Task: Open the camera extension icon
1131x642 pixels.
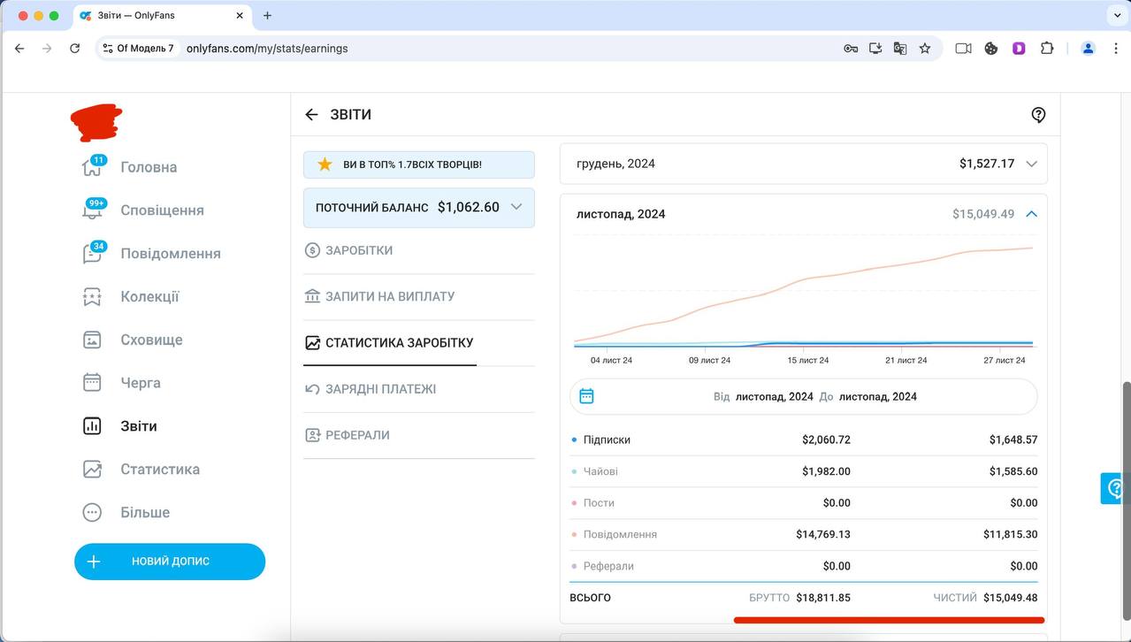Action: point(964,49)
